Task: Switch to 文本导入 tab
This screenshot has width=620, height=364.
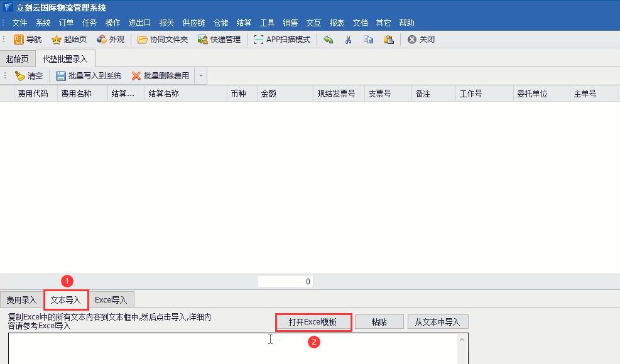Action: pyautogui.click(x=65, y=301)
